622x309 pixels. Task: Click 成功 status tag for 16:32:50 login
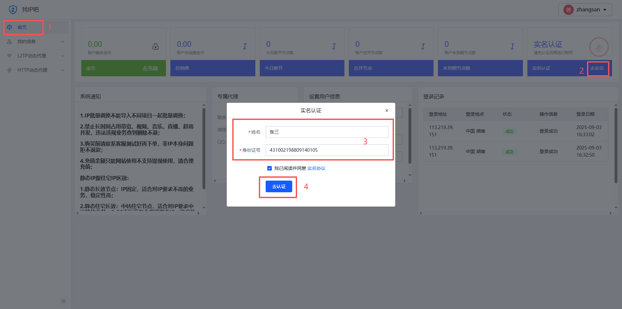click(x=509, y=152)
